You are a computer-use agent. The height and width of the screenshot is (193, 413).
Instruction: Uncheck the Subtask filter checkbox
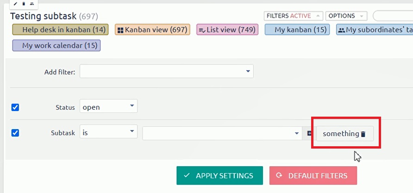[x=15, y=133]
